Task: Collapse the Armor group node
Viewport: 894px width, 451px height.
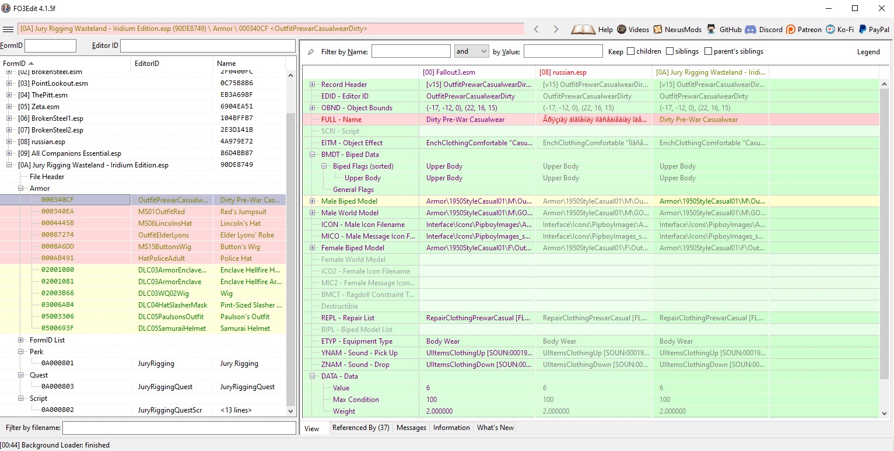Action: pyautogui.click(x=21, y=188)
